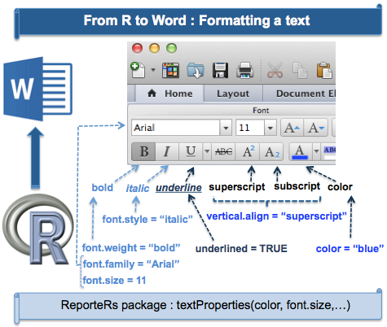Click the black 'subscript' label
Screen dimensions: 387x327
tap(297, 186)
